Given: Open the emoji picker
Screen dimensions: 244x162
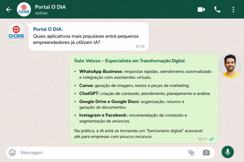Looking at the screenshot, I should coord(12,153).
